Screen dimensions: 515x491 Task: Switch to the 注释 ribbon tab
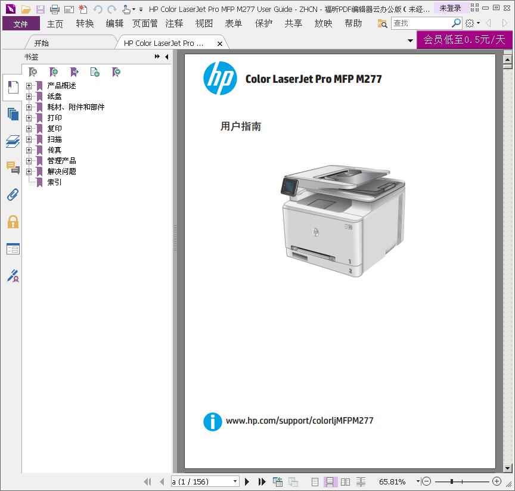[175, 24]
